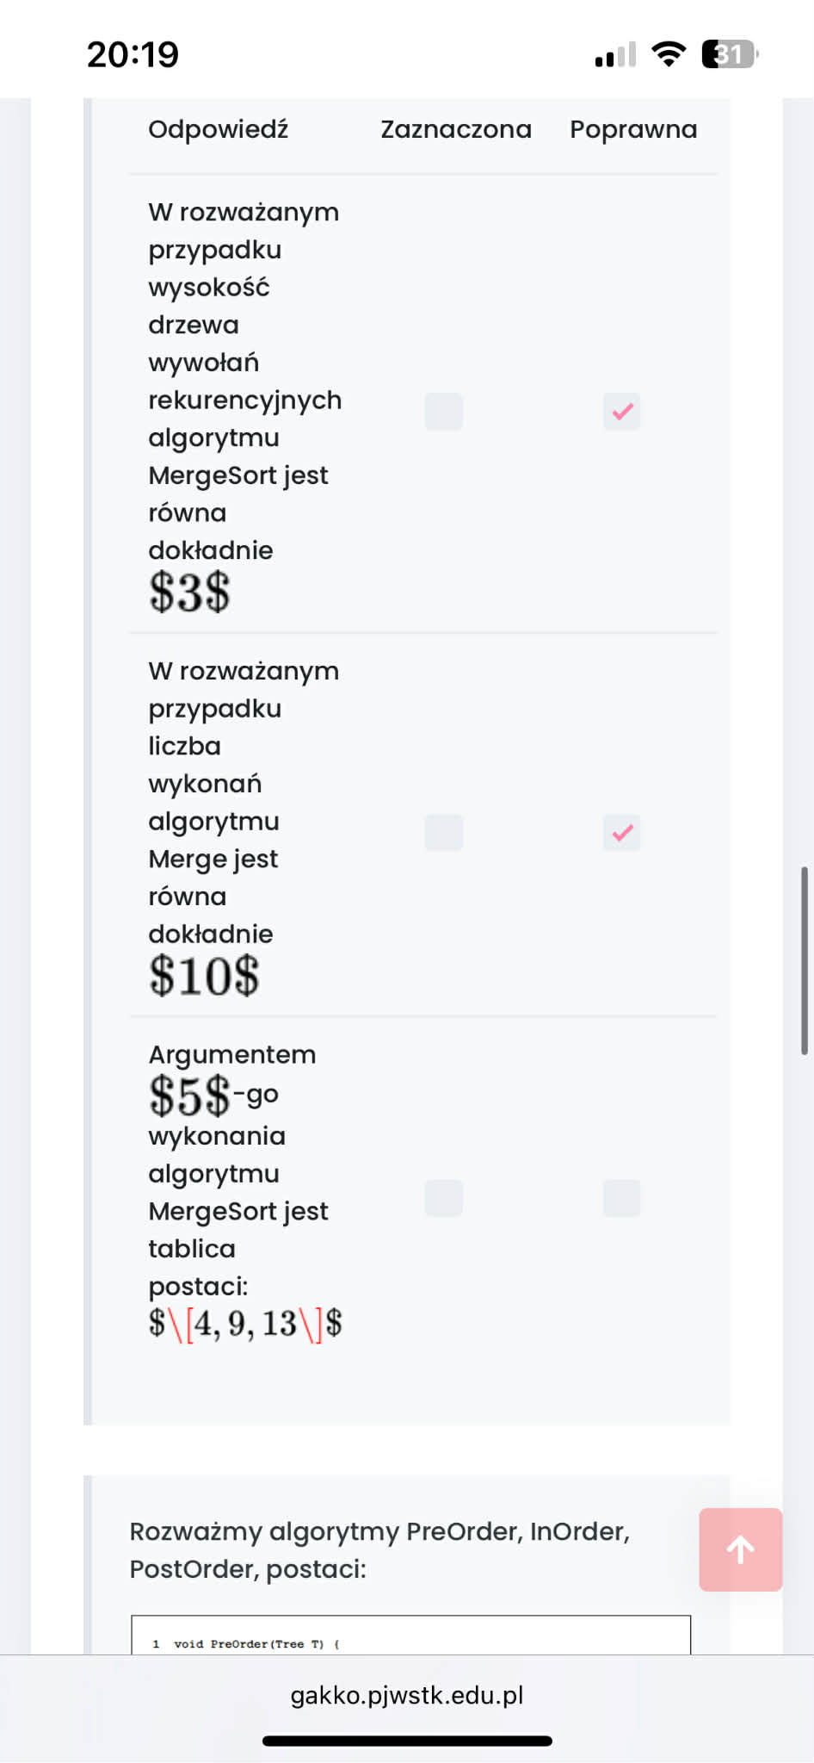
Task: Tap the battery level indicator
Action: coord(729,54)
